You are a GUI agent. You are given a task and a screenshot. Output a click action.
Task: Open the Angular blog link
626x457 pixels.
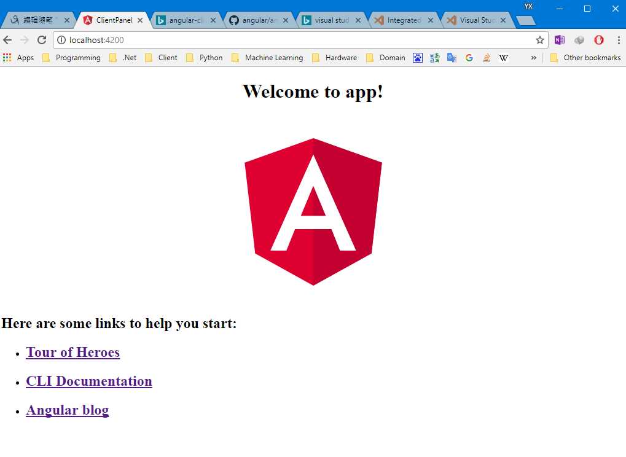click(68, 410)
